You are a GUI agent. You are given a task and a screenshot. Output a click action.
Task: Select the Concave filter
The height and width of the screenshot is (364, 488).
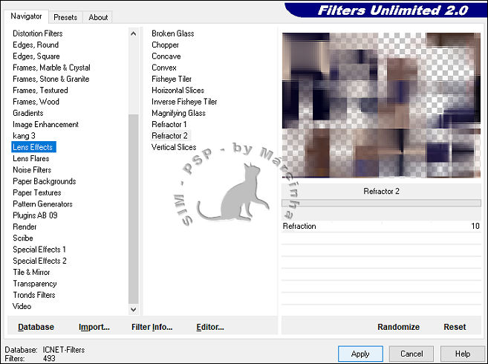tap(166, 56)
